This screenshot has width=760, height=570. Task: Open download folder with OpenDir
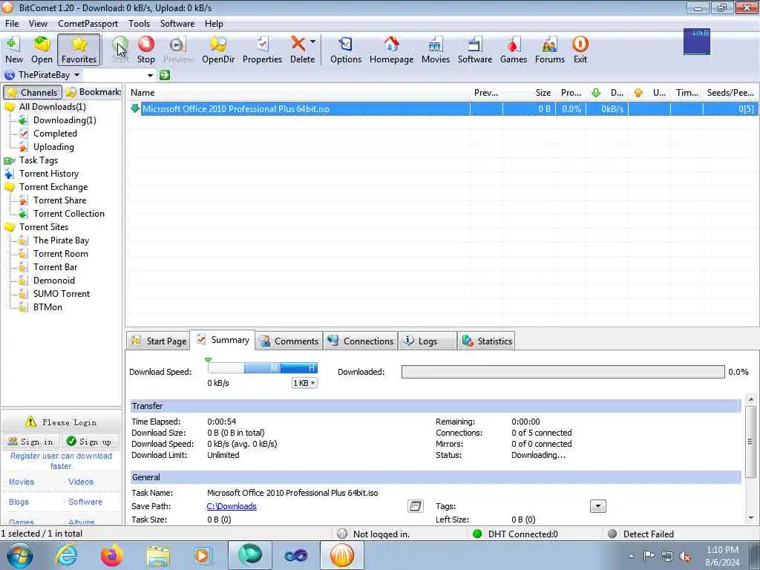(x=218, y=50)
